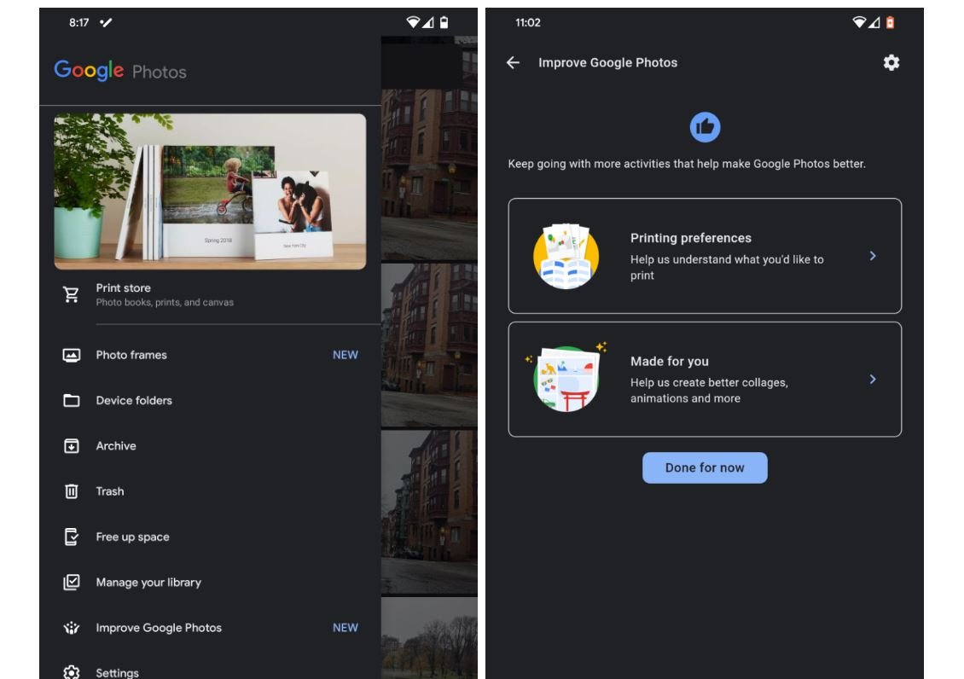This screenshot has height=679, width=964.
Task: Open settings via top-right gear icon
Action: pos(891,62)
